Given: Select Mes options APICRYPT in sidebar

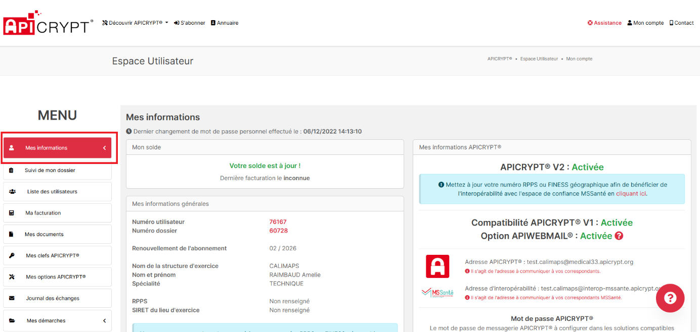Looking at the screenshot, I should 56,277.
